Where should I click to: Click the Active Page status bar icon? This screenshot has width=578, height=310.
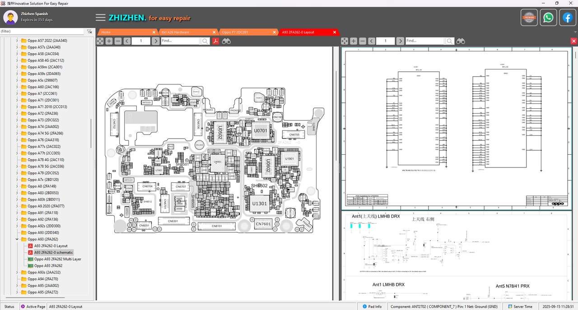[23, 306]
